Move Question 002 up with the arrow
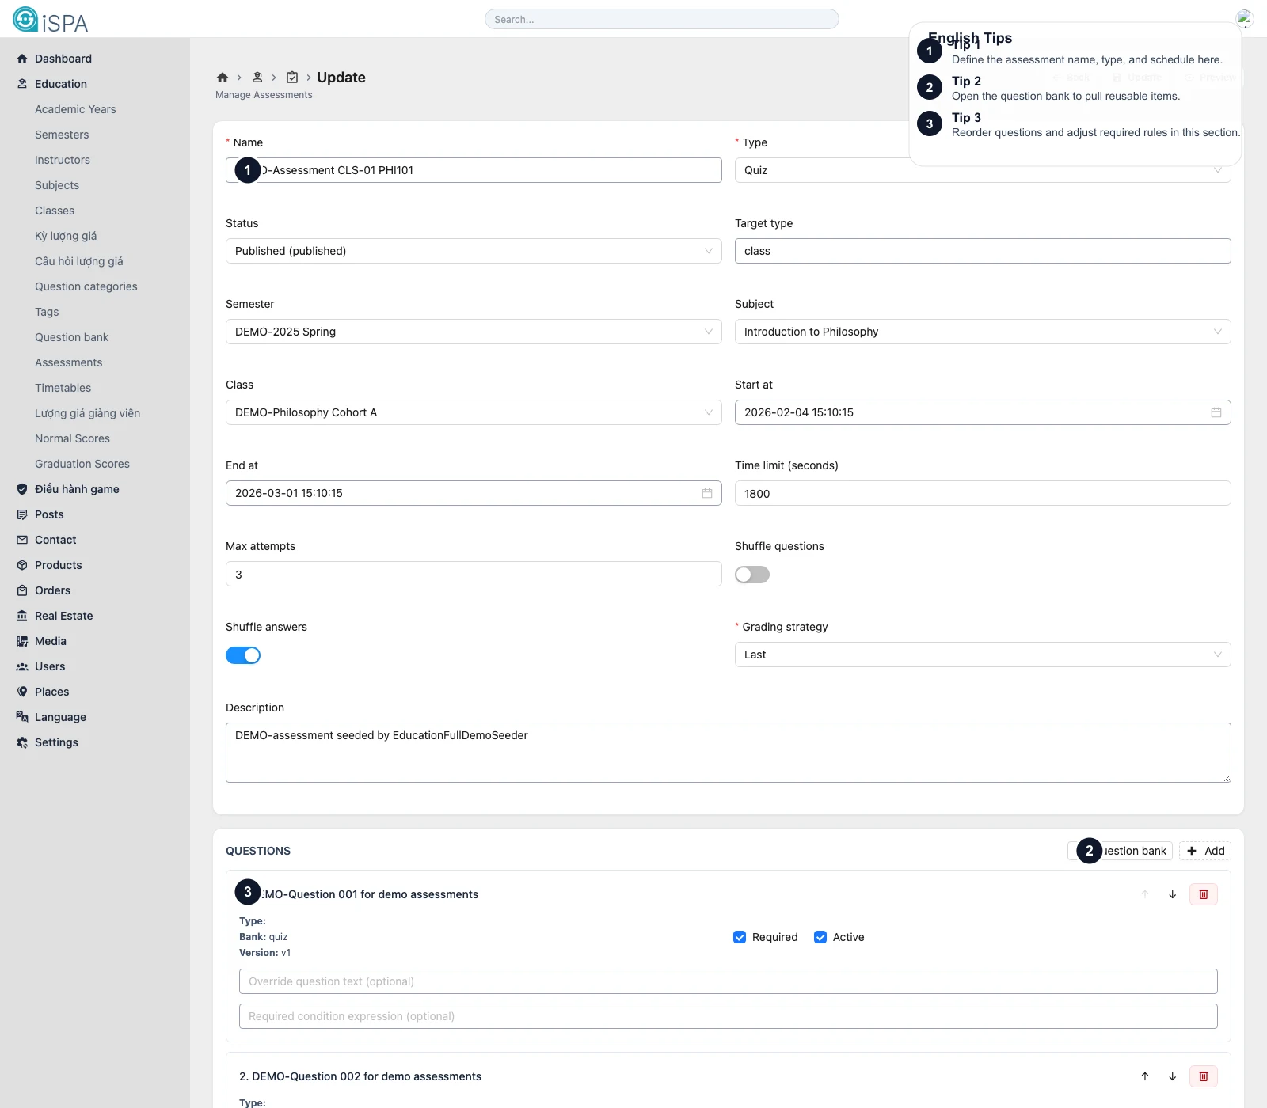1267x1108 pixels. [x=1145, y=1076]
